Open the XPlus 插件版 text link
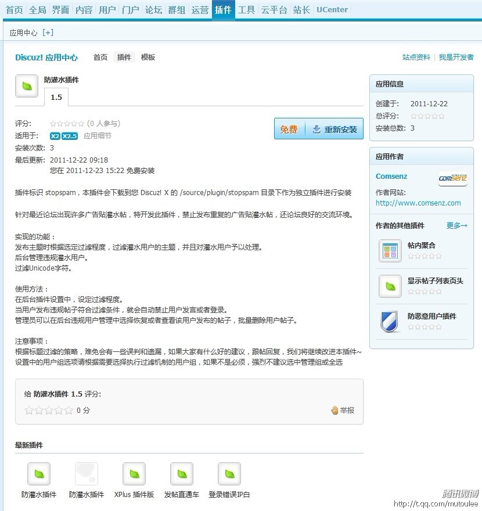This screenshot has width=482, height=511. [x=134, y=494]
